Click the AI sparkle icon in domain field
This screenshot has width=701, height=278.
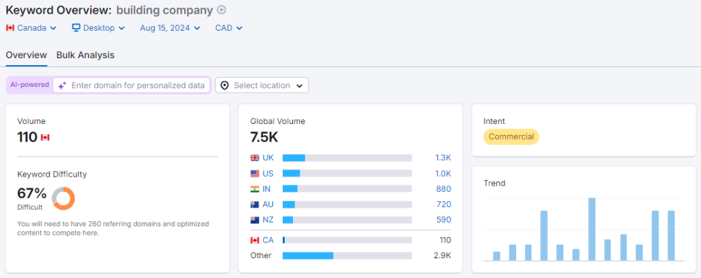62,86
